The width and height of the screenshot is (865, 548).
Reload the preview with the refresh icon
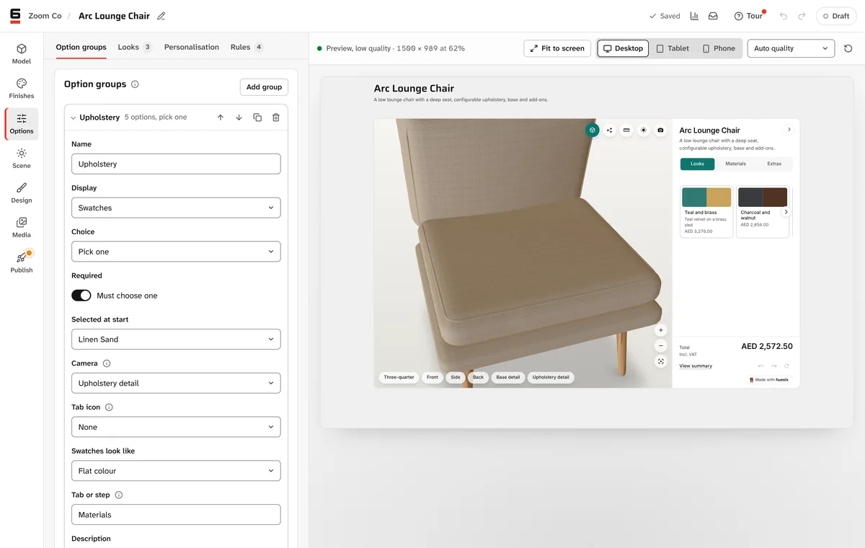[848, 48]
